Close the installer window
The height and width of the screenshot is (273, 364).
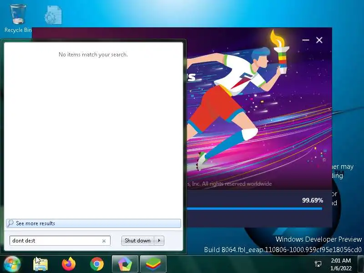(x=319, y=40)
